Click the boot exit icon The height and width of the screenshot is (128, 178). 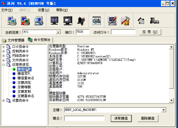pos(154,21)
